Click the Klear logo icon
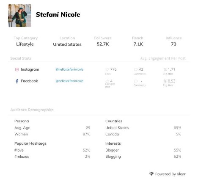The width and height of the screenshot is (198, 190). pos(151,174)
